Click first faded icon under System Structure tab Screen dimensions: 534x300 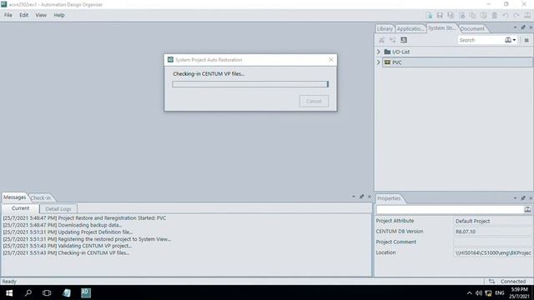(382, 40)
